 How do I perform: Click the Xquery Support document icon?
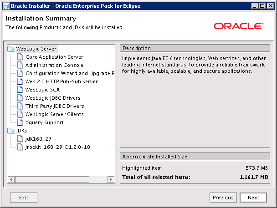click(x=20, y=122)
